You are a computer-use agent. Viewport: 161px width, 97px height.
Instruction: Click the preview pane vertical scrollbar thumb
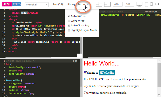pos(159,75)
